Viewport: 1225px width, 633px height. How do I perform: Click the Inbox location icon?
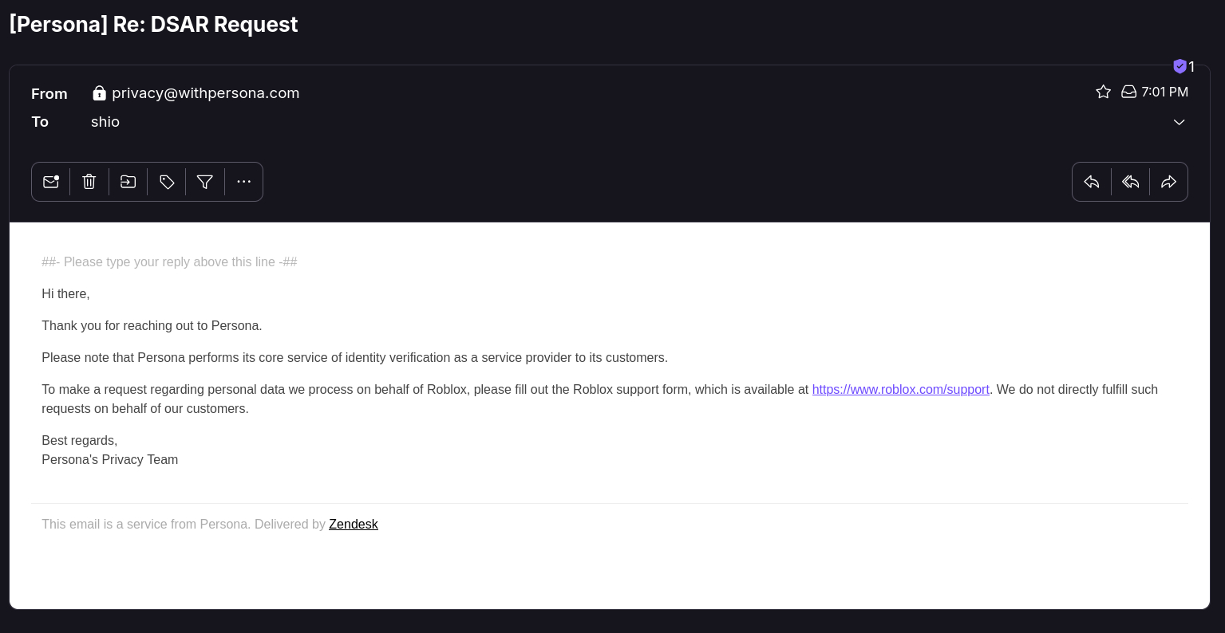[x=1128, y=92]
